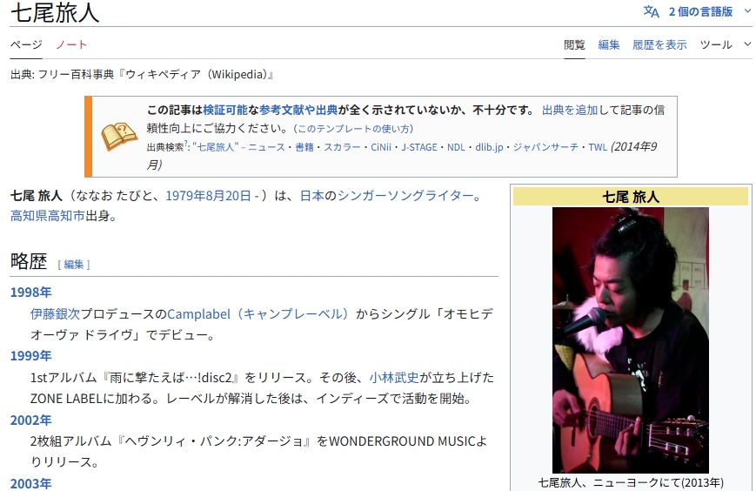This screenshot has height=491, width=756.
Task: Select the 閲覧 view tab
Action: point(574,45)
